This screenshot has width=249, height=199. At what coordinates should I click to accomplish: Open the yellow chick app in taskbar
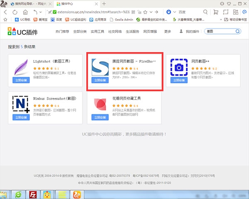[x=47, y=194]
